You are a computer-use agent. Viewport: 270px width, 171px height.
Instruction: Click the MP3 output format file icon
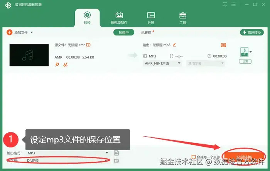(x=244, y=52)
